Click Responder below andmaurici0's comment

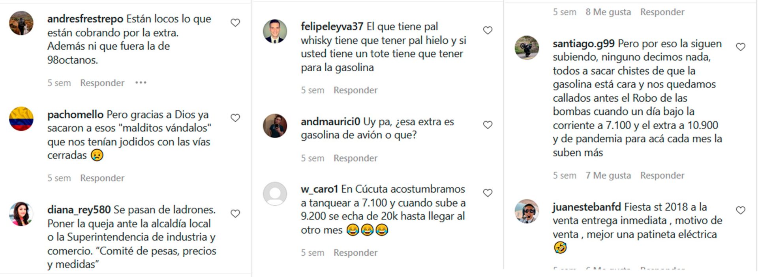point(355,158)
